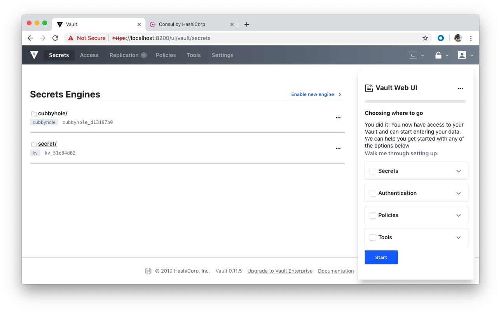Click the secret folder icon
This screenshot has height=313, width=501.
pyautogui.click(x=34, y=144)
